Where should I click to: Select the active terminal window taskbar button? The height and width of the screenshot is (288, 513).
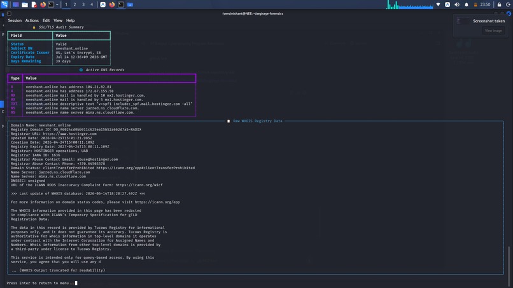(121, 4)
